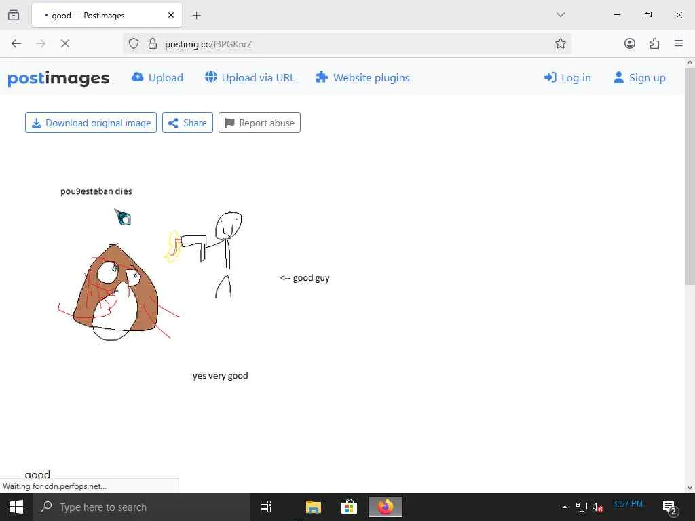Open network status tray icon

coord(581,507)
